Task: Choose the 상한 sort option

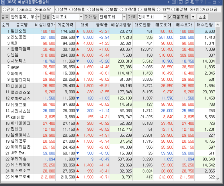Action: click(61, 10)
